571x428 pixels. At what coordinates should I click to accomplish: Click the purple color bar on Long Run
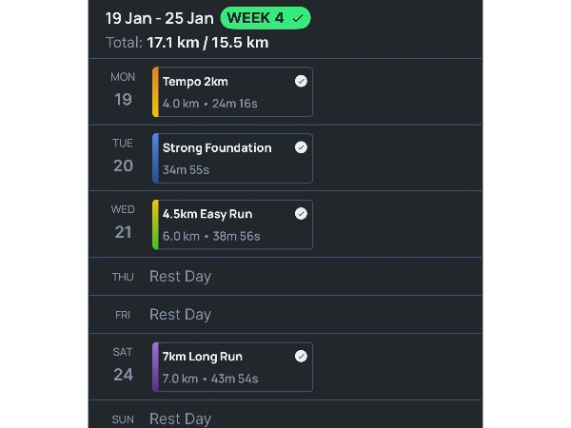click(x=155, y=367)
